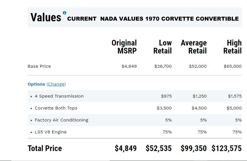Click the LS5 V8 Engine option
This screenshot has height=161, width=247.
pyautogui.click(x=51, y=132)
